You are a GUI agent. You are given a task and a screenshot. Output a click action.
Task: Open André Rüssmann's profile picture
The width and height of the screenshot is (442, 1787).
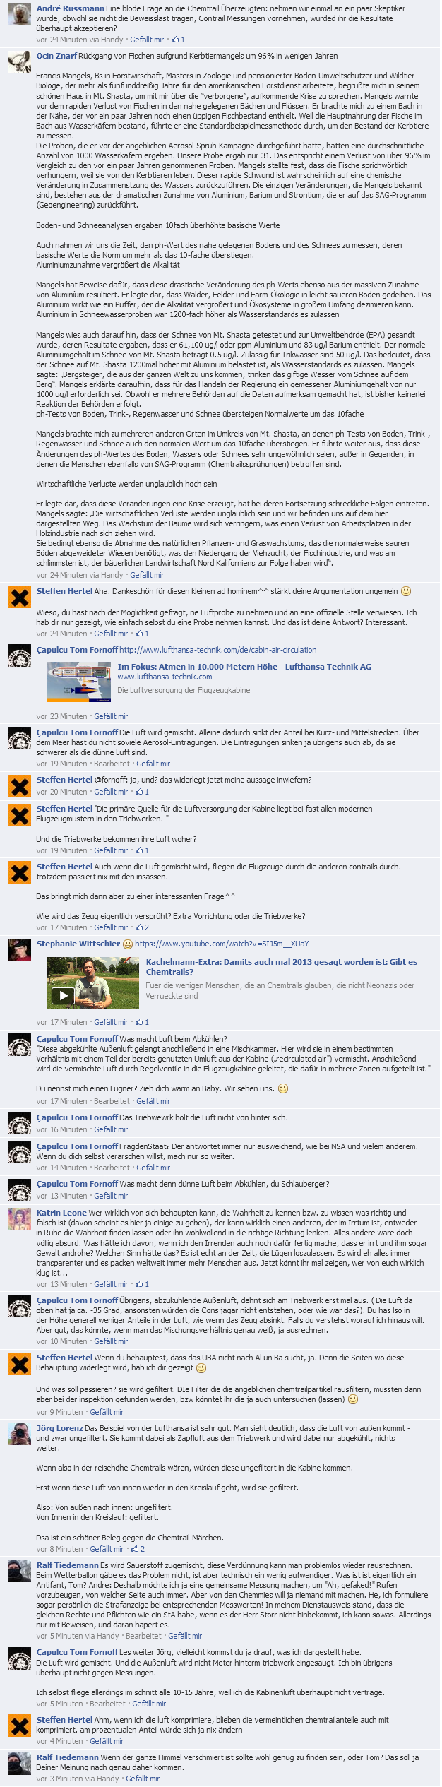click(20, 14)
